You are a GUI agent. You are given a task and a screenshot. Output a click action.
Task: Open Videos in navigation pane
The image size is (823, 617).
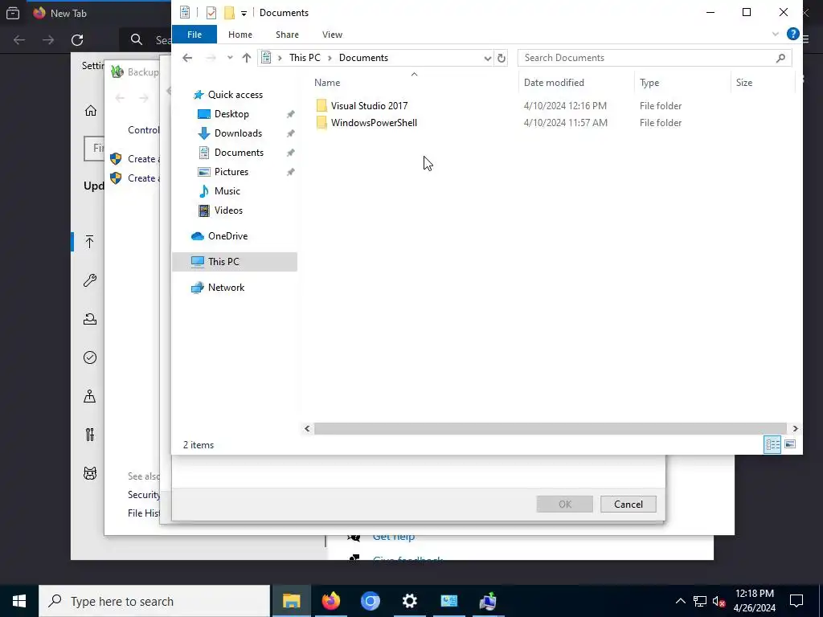(228, 210)
